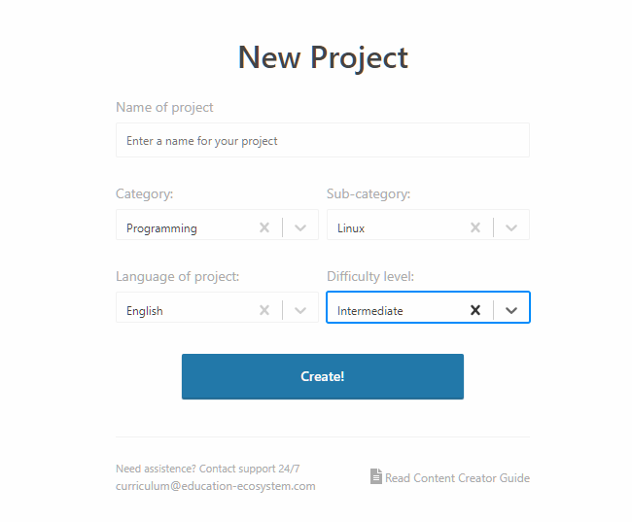632x522 pixels.
Task: Open the Language of project dropdown arrow
Action: pyautogui.click(x=300, y=311)
